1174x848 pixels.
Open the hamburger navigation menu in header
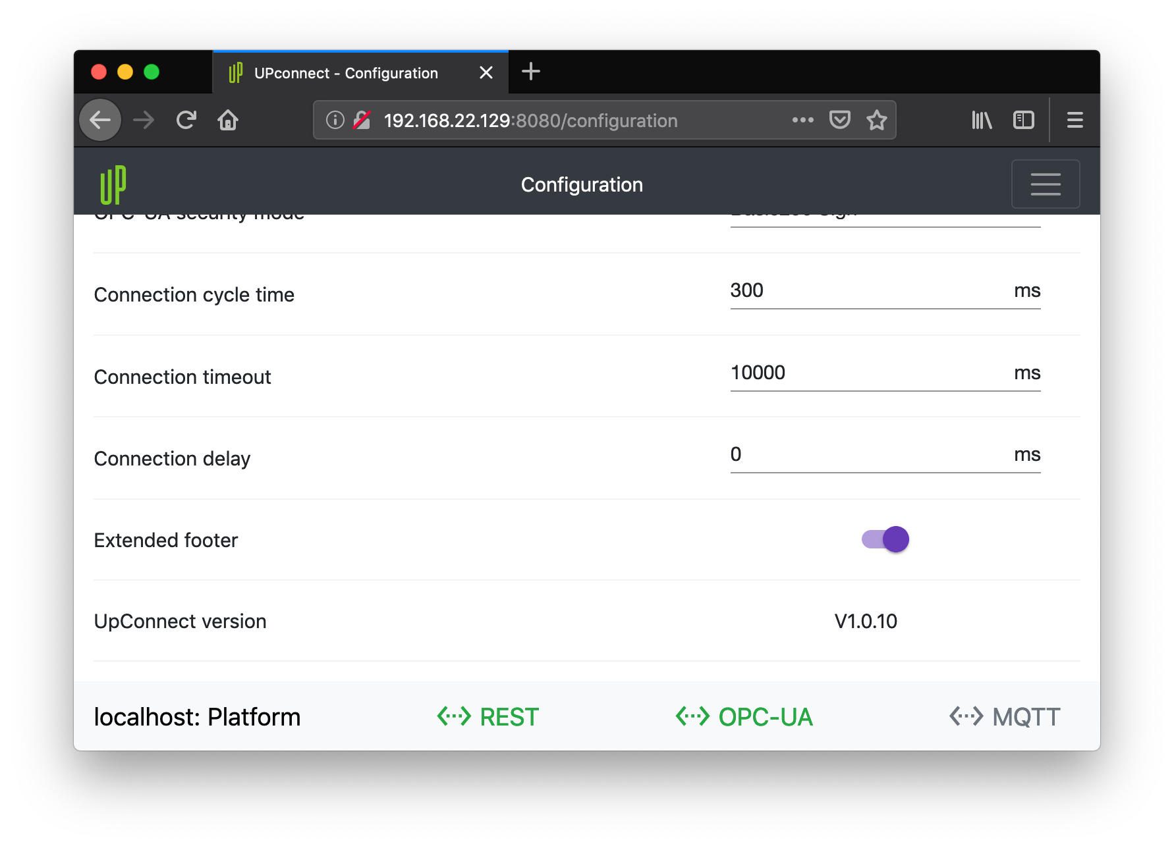point(1045,184)
